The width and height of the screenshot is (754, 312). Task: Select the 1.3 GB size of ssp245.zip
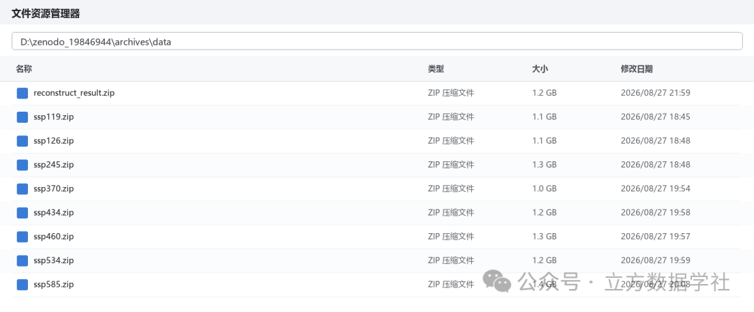(545, 165)
